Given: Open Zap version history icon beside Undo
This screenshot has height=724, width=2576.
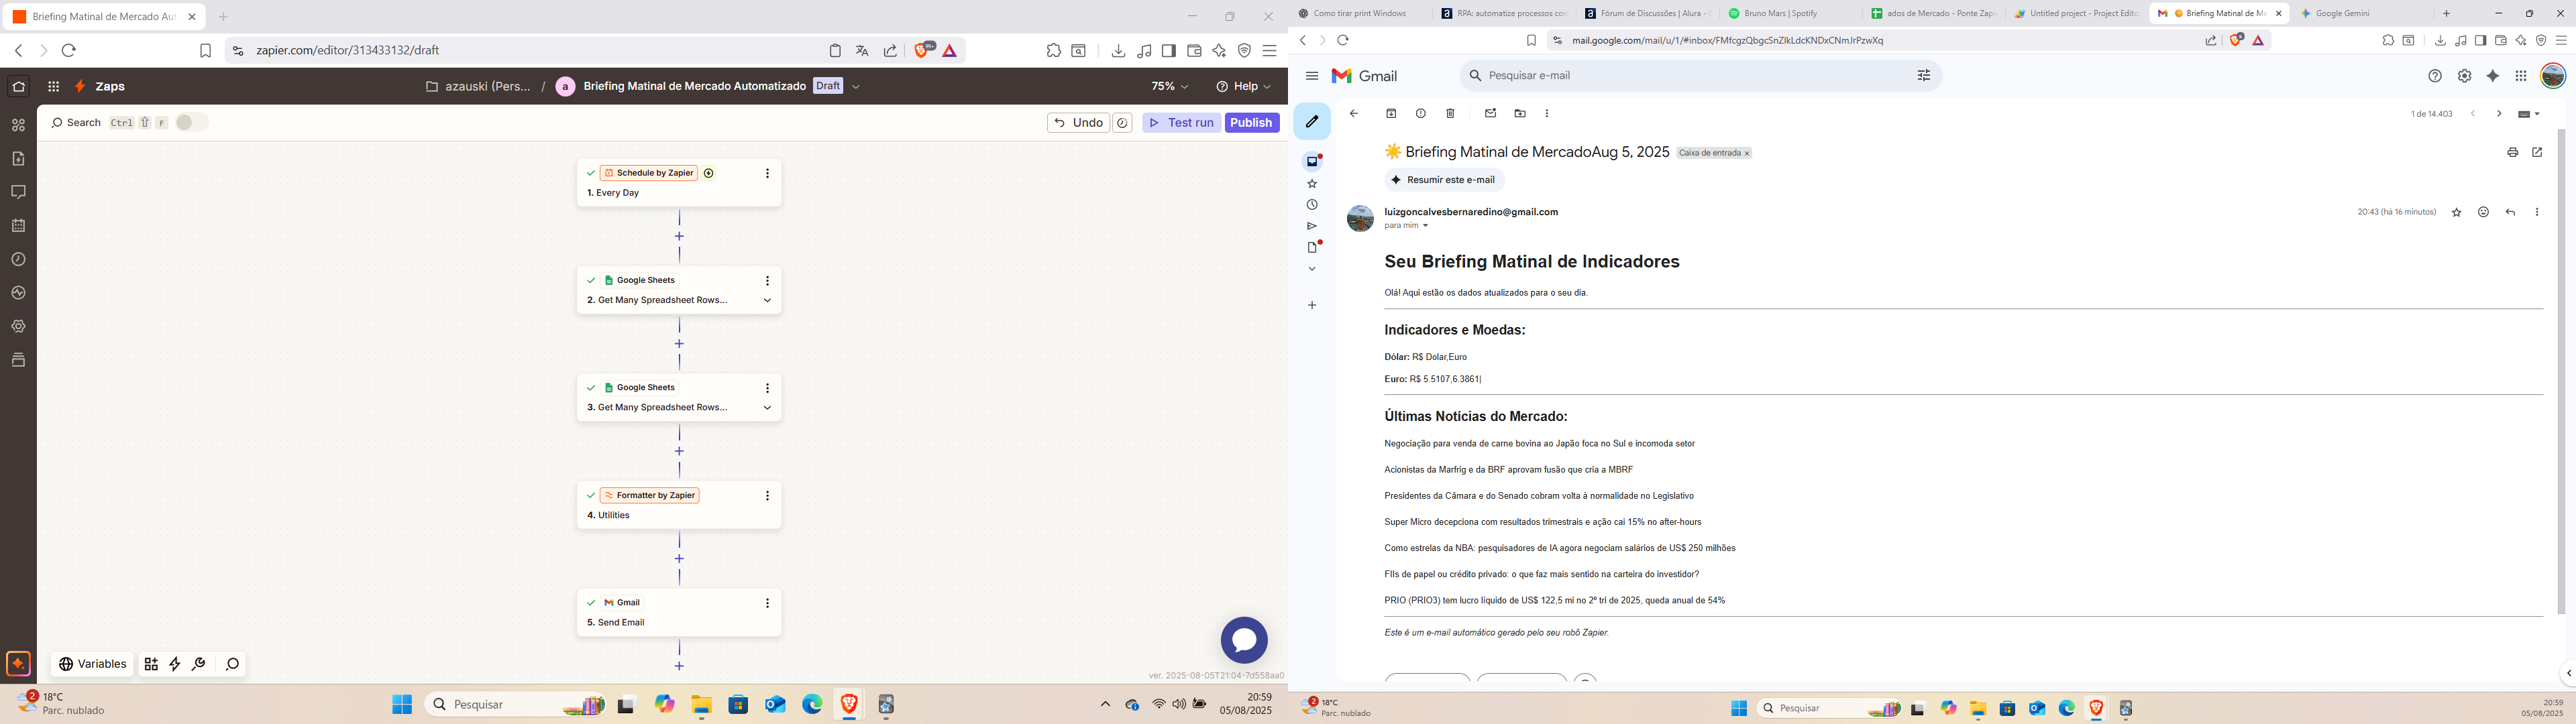Looking at the screenshot, I should [x=1123, y=122].
